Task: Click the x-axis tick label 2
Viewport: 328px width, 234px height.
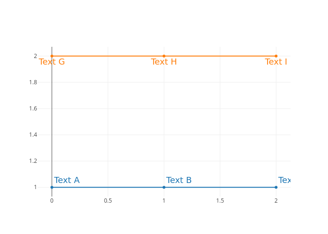Action: click(276, 201)
